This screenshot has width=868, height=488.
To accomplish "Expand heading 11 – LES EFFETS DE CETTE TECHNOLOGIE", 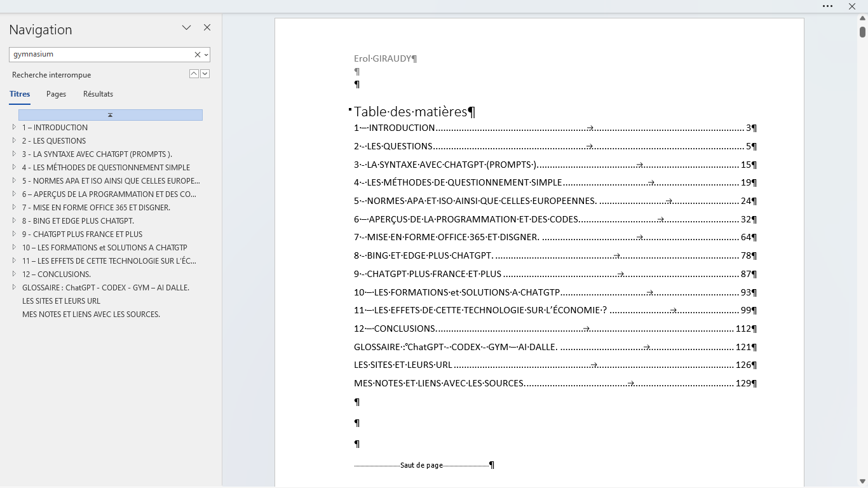I will pos(14,261).
